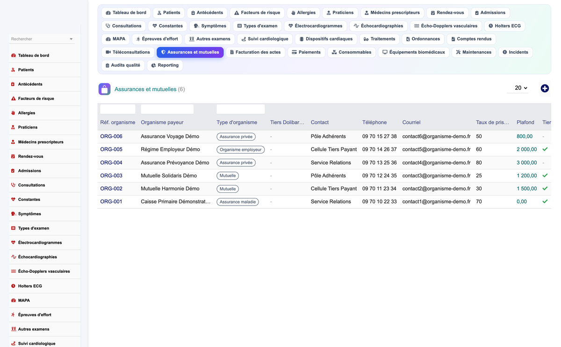
Task: Sort by Contact column header
Action: (320, 122)
